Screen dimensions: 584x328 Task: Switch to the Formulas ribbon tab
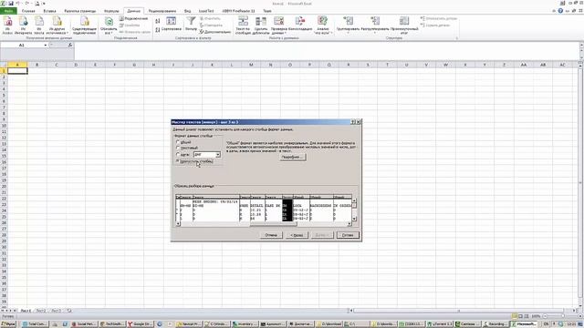(x=111, y=11)
